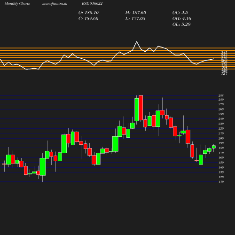This screenshot has height=235, width=235.
Task: Click the 230 price axis label
Action: (221, 124)
